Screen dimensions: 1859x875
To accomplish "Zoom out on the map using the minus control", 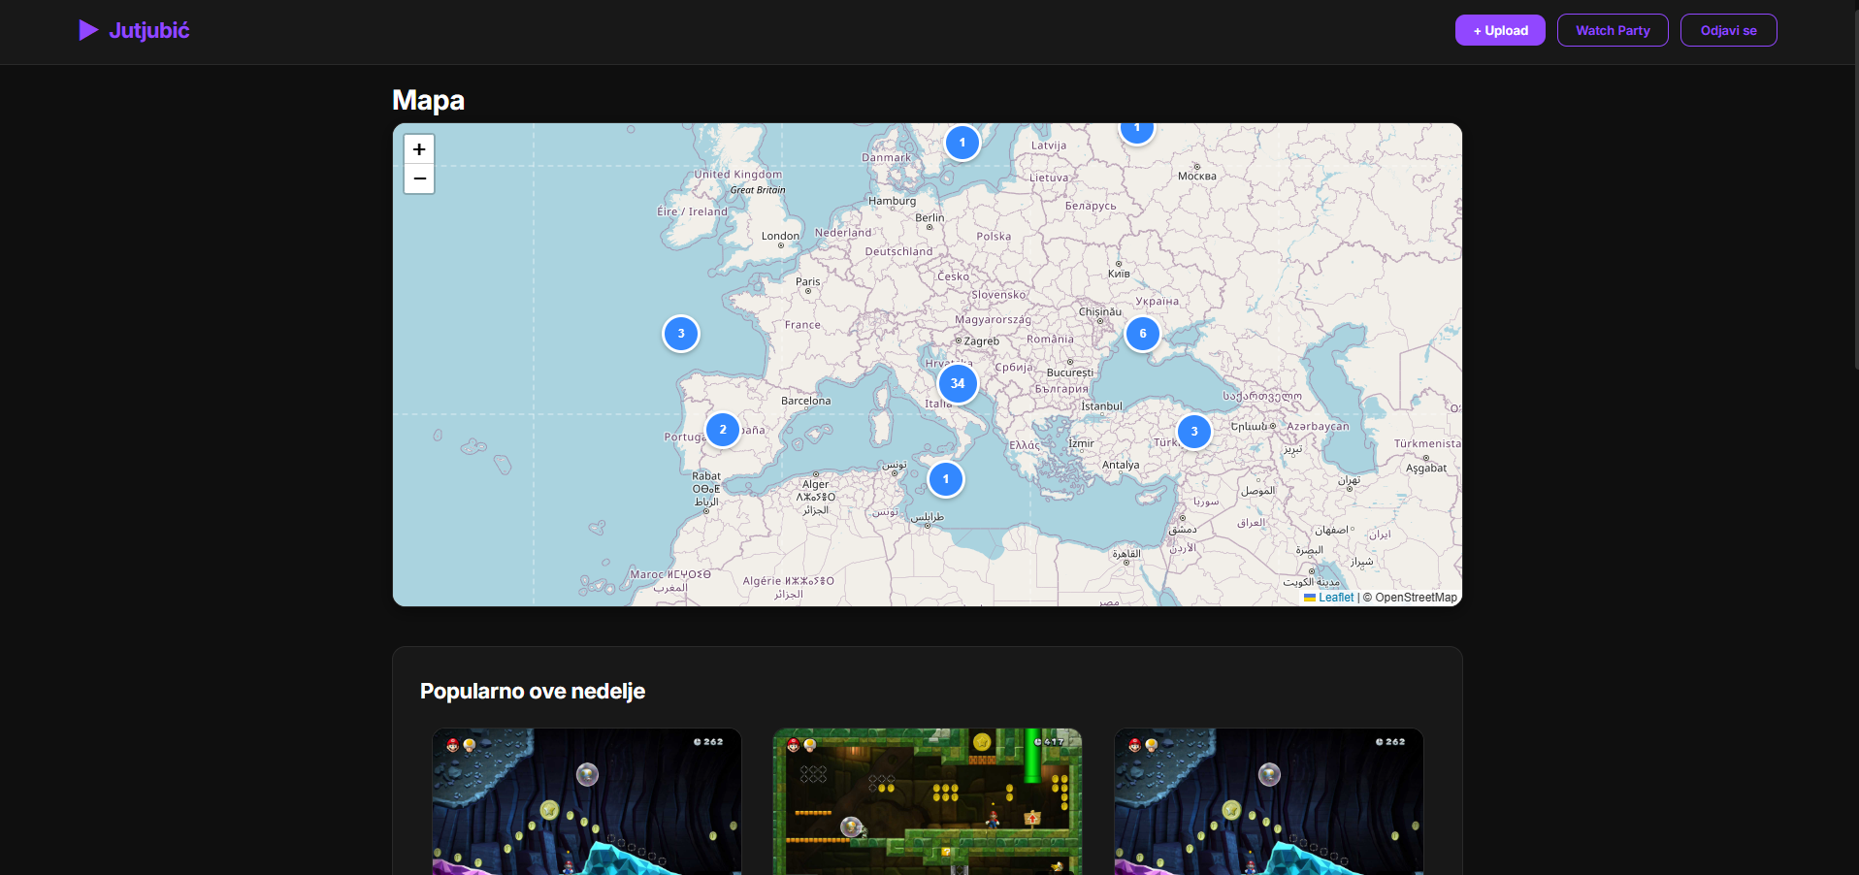I will point(418,178).
